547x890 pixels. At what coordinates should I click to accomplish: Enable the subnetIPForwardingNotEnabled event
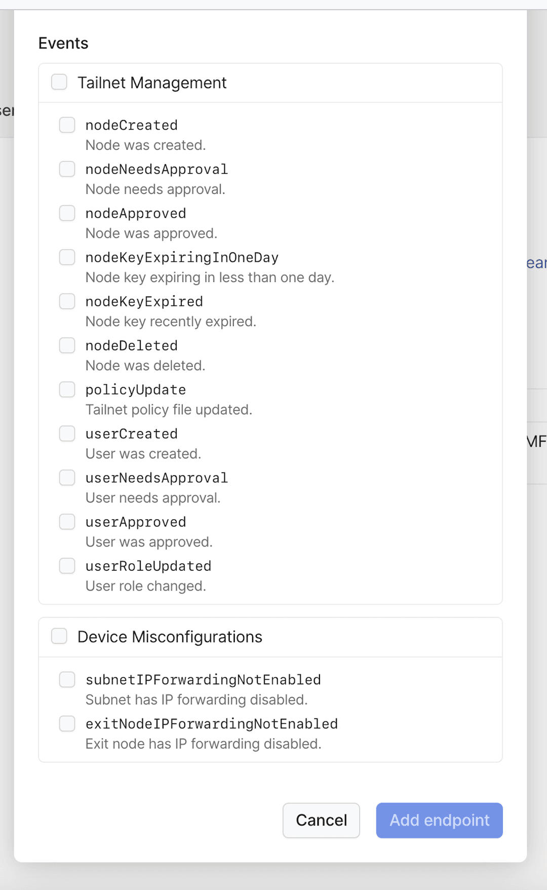67,679
